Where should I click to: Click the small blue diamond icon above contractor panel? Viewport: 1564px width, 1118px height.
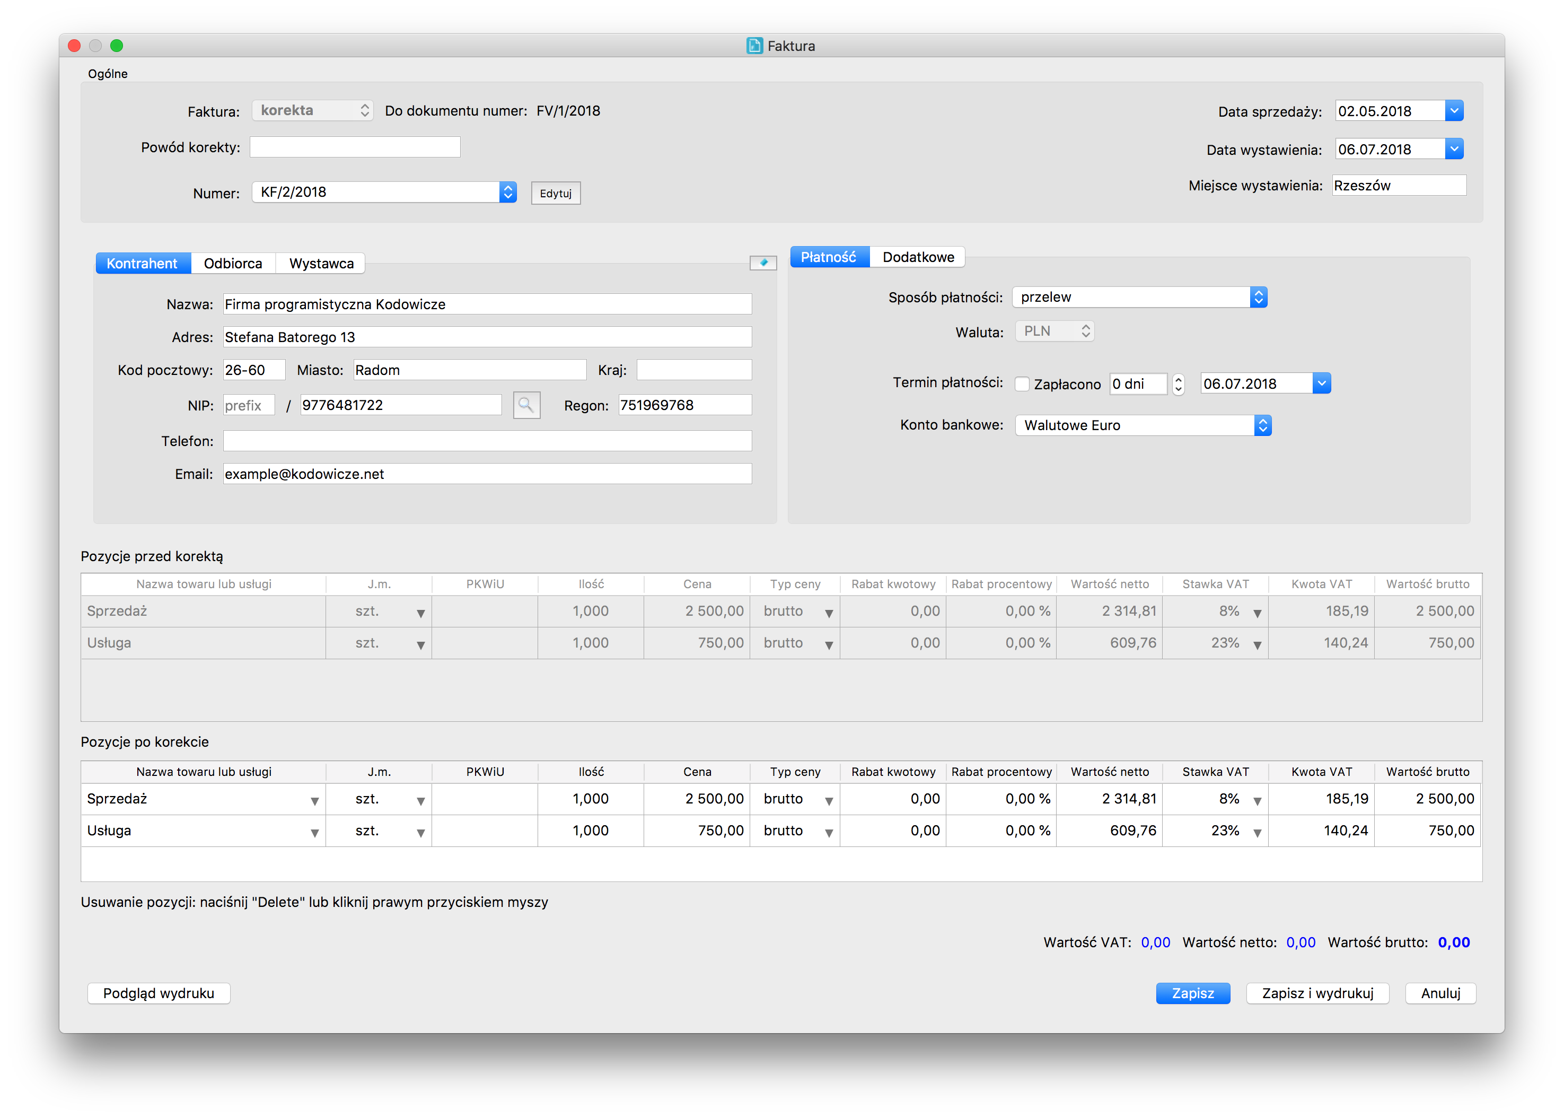(x=763, y=263)
